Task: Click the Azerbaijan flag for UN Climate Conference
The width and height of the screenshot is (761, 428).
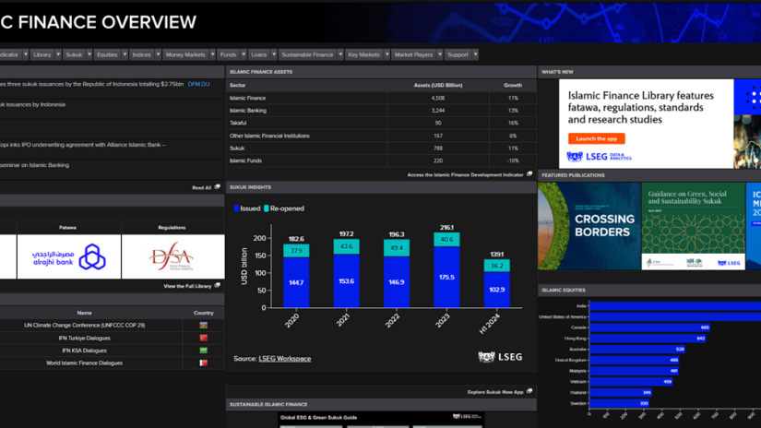Action: [x=203, y=325]
